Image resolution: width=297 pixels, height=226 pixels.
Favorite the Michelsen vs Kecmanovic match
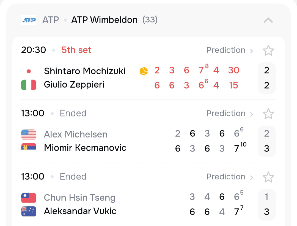[x=268, y=114]
